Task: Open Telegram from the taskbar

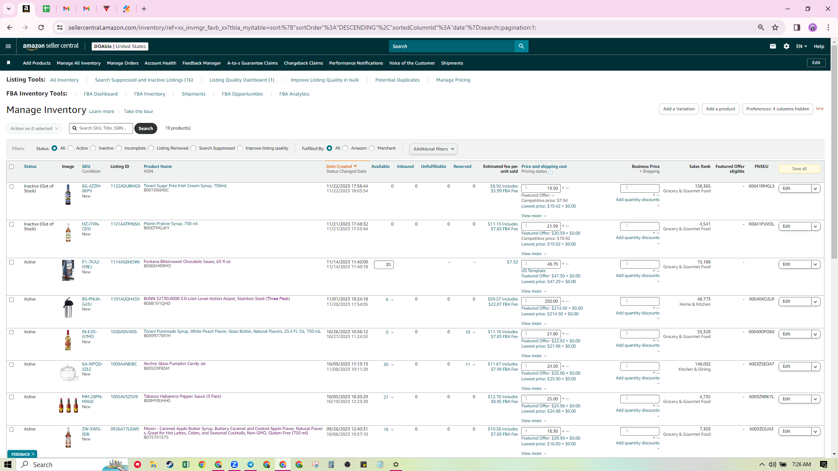Action: pyautogui.click(x=251, y=464)
